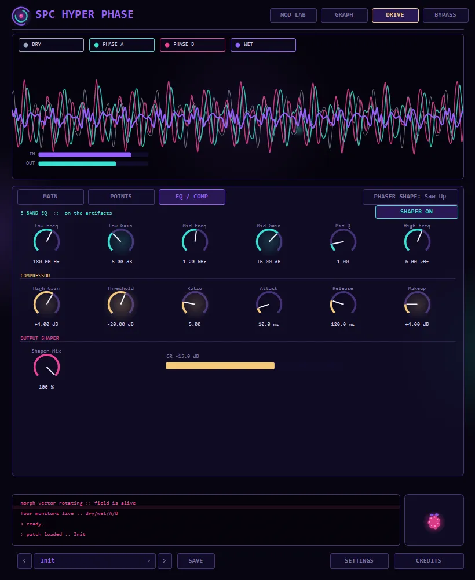Click the 180.00 Hz value

point(46,262)
